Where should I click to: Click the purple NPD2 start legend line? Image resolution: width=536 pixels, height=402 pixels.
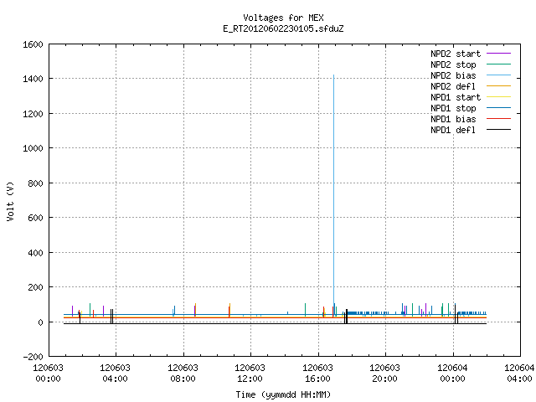tap(498, 54)
